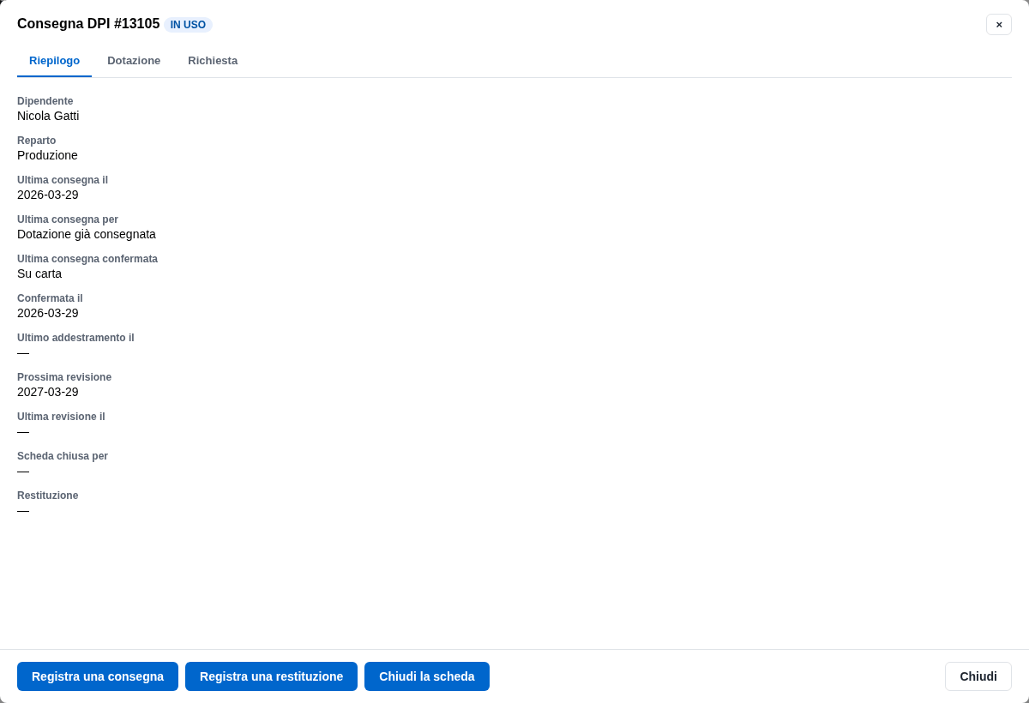The image size is (1029, 703).
Task: Click the value Su carta
Action: click(x=39, y=273)
